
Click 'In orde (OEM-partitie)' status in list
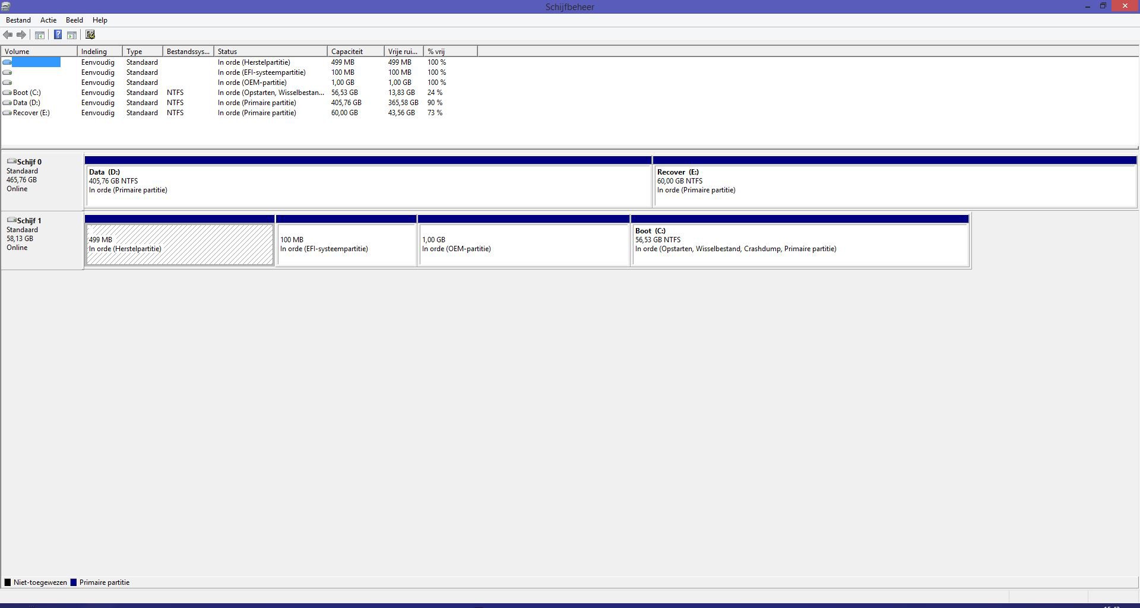(x=252, y=83)
